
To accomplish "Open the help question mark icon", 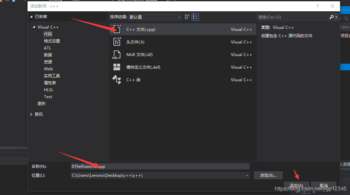I will (317, 6).
